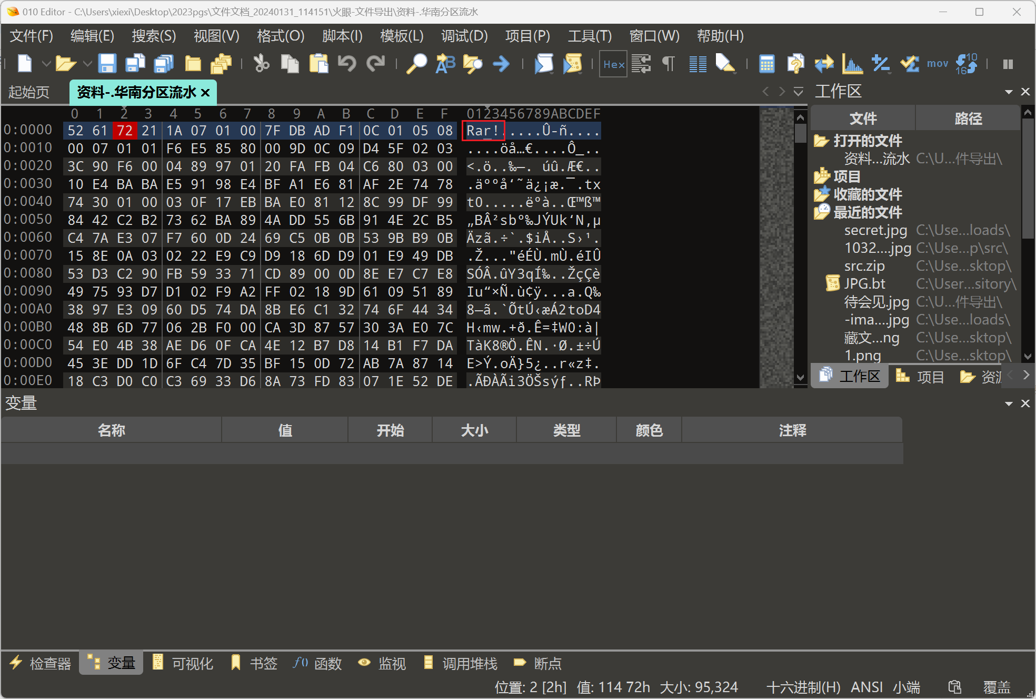
Task: Open the 工作区 panel options dropdown
Action: 1009,92
